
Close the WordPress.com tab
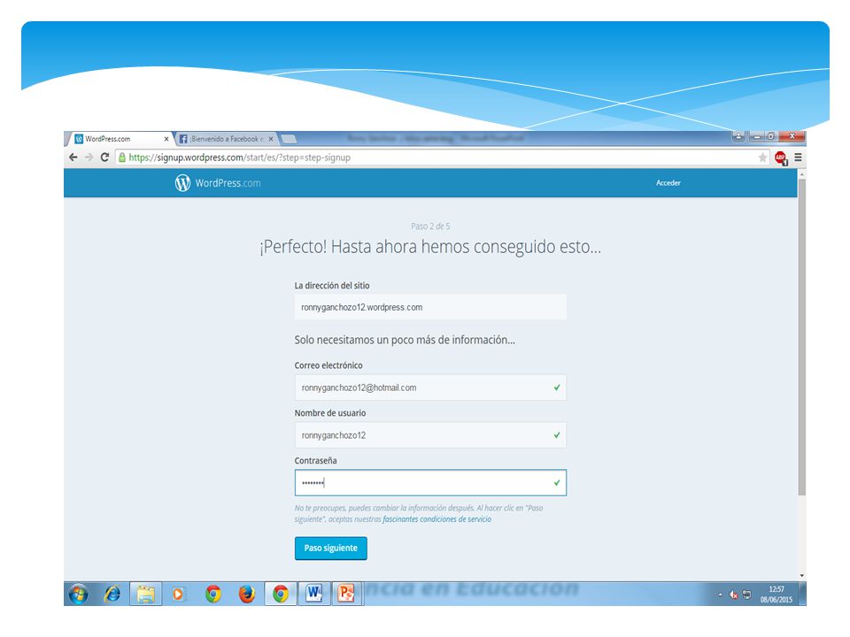pos(166,139)
